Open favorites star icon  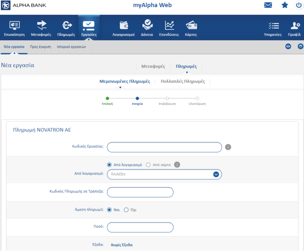click(285, 5)
